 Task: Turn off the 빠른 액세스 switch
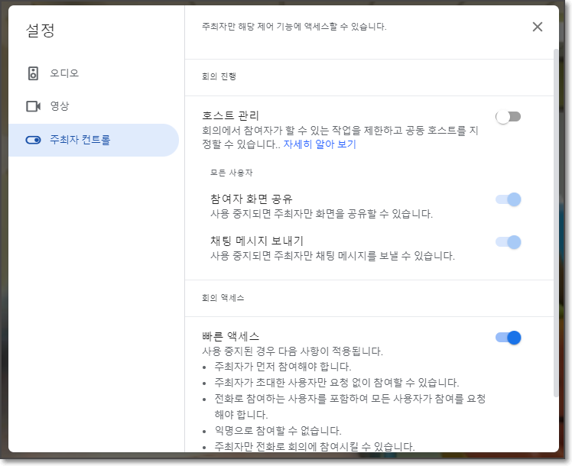[509, 338]
